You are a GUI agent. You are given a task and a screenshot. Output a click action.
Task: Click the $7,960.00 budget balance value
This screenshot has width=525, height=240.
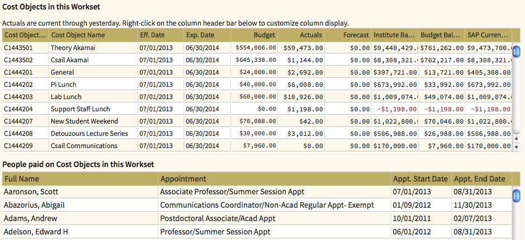coord(446,146)
